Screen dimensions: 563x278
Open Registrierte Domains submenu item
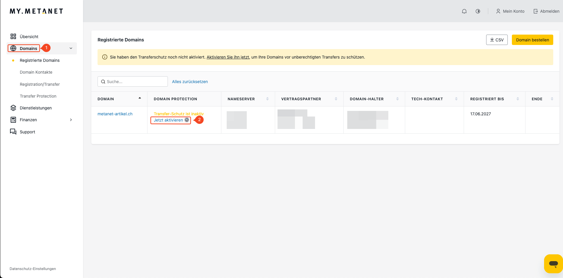click(40, 60)
